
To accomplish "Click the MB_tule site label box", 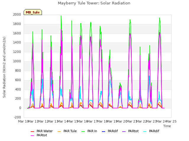I will [x=33, y=12].
